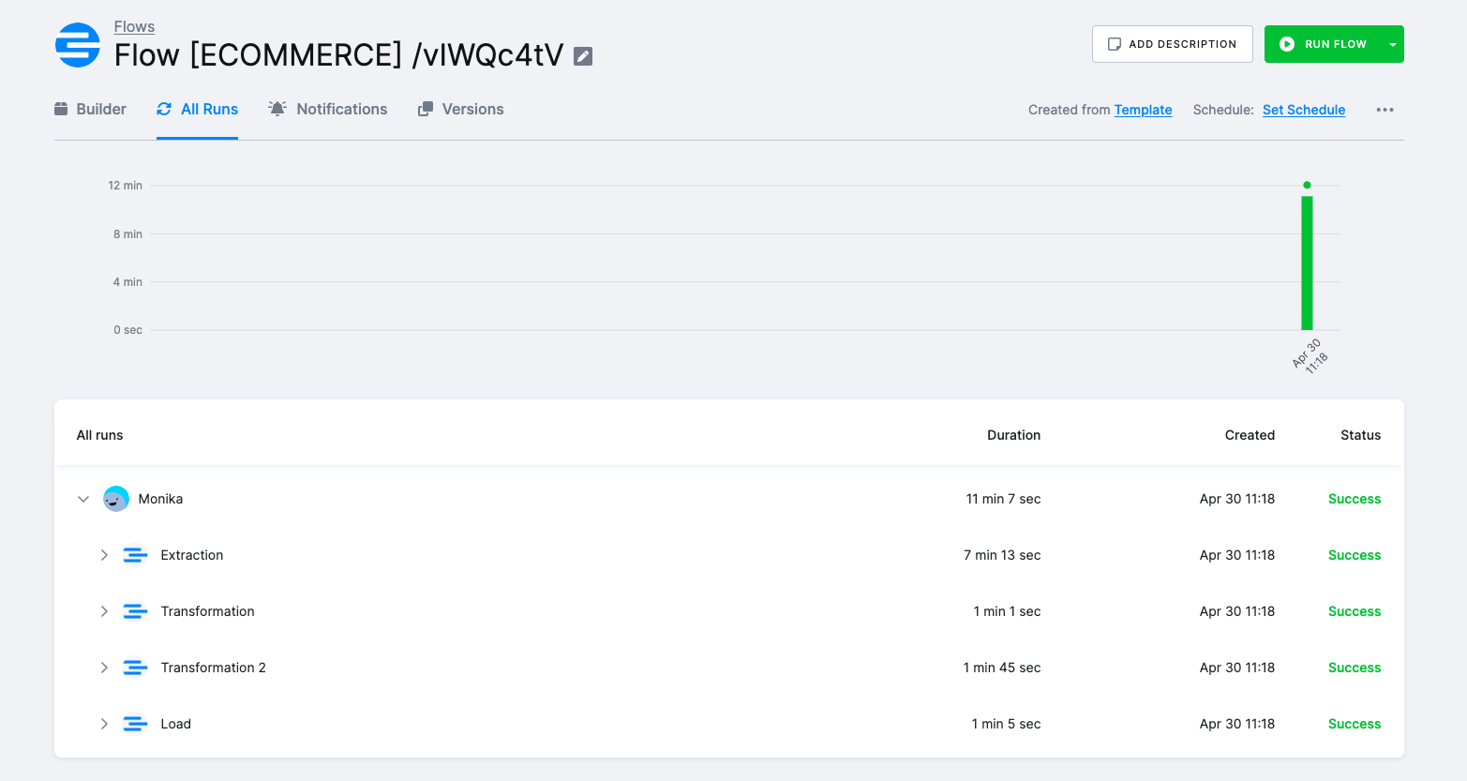Viewport: 1467px width, 781px height.
Task: Click the Keboola flow logo icon
Action: tap(78, 43)
